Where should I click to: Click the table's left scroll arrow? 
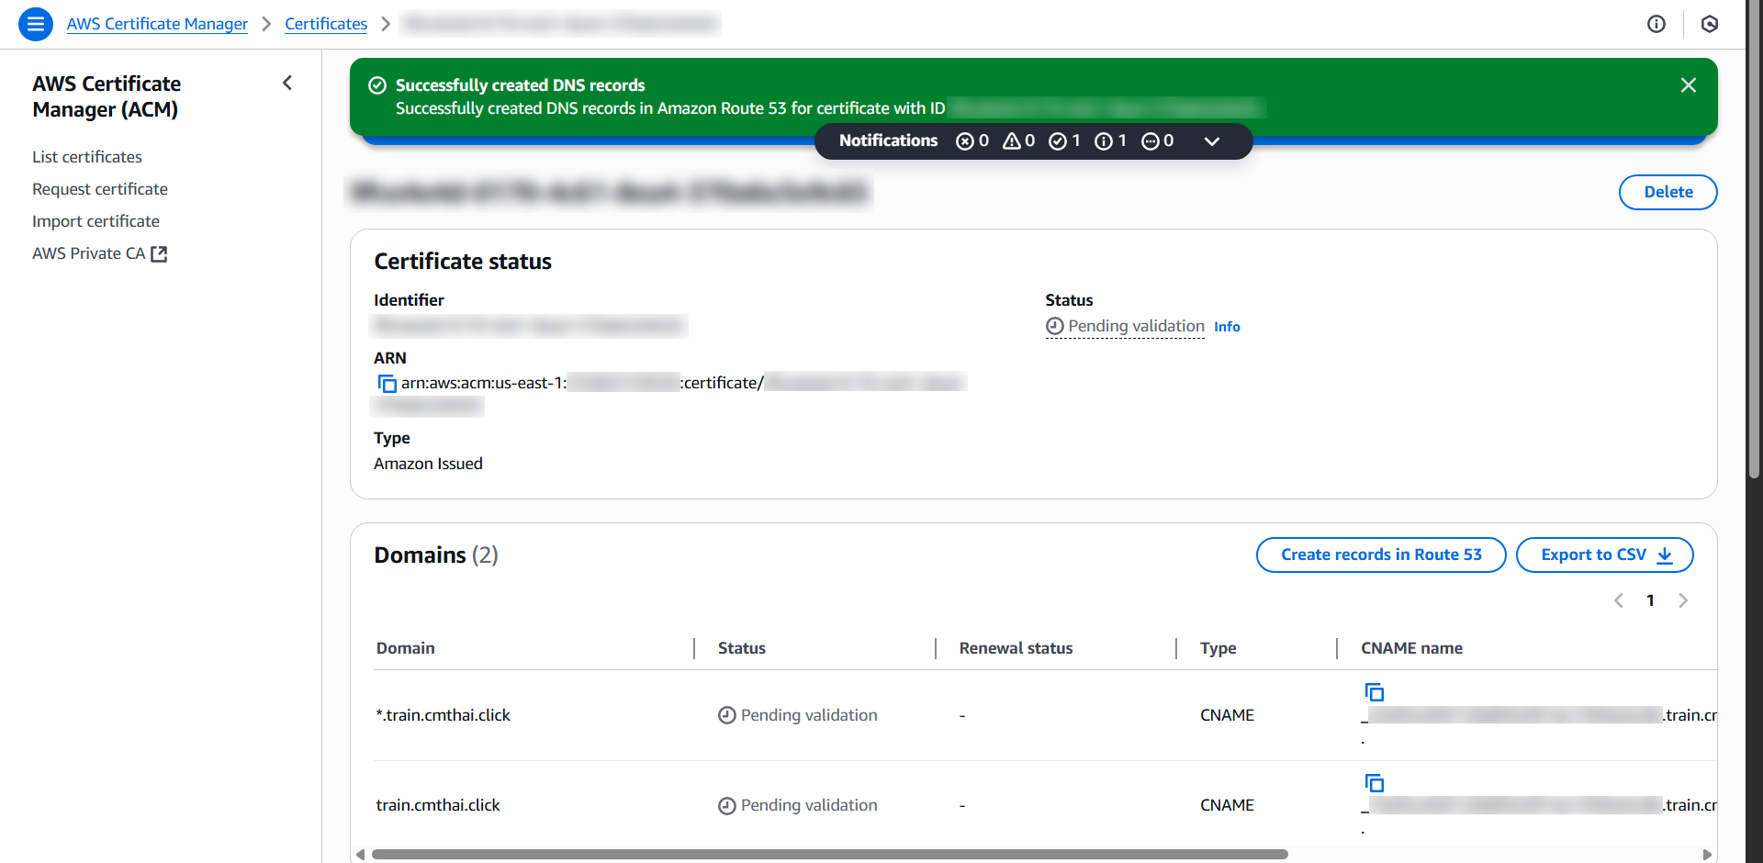tap(360, 854)
